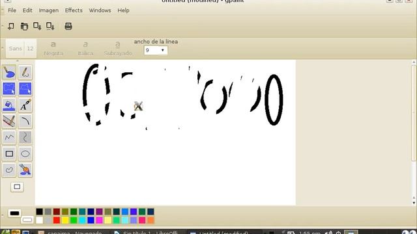Pick the black palette color

(x=39, y=211)
